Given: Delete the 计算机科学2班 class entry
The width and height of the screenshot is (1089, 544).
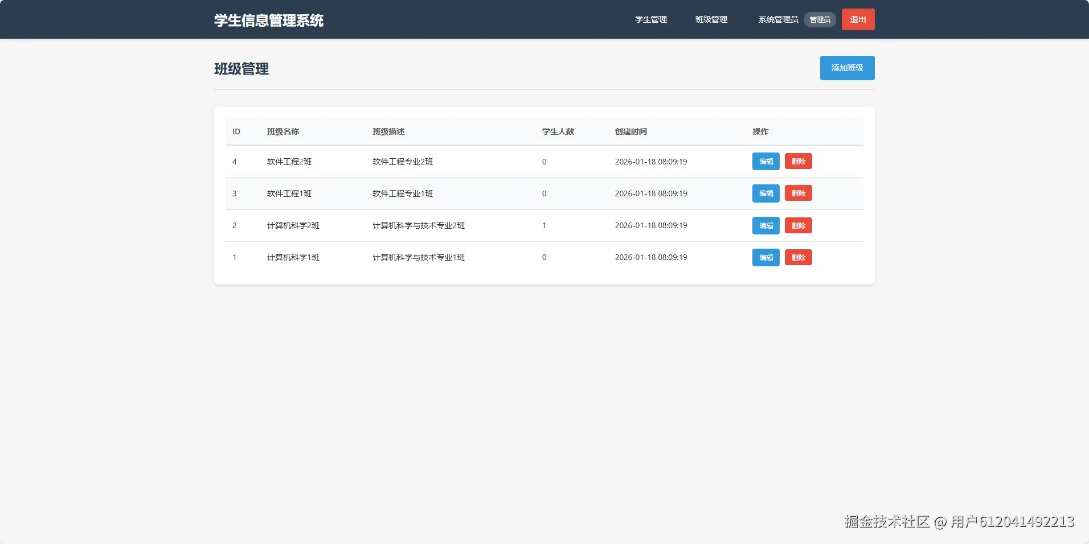Looking at the screenshot, I should pyautogui.click(x=799, y=225).
